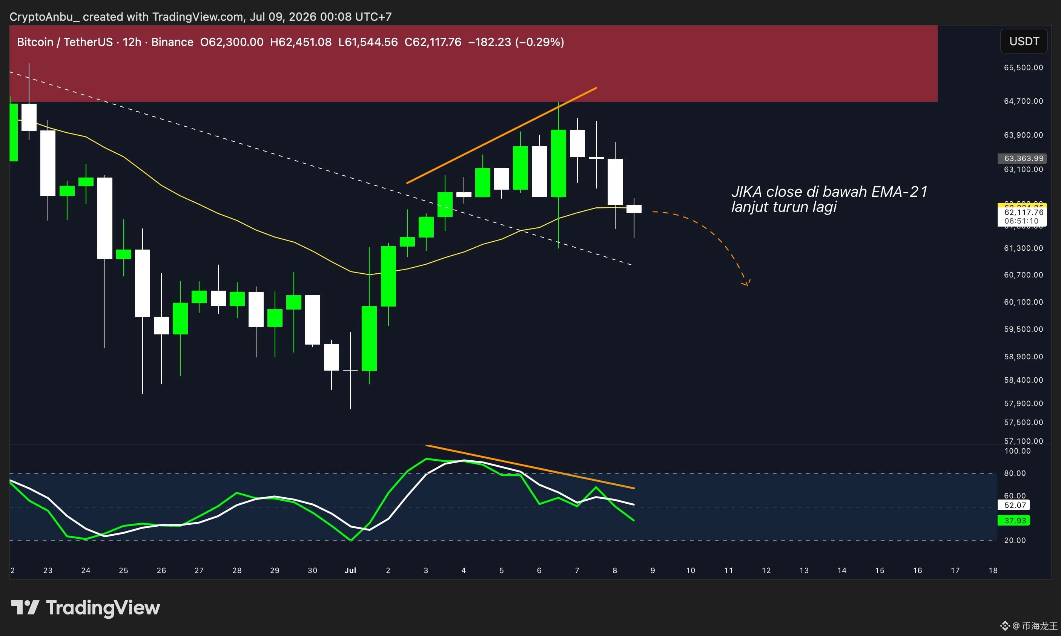Screen dimensions: 1061x636
Task: Click the 60,700.00 price axis label
Action: click(x=1024, y=275)
